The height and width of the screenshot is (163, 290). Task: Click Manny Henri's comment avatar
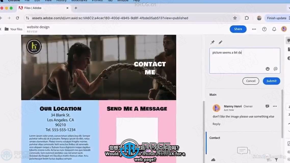coord(216,108)
